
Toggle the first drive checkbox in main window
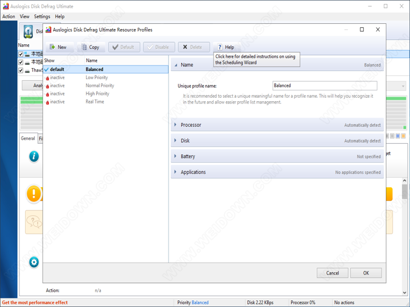20,54
